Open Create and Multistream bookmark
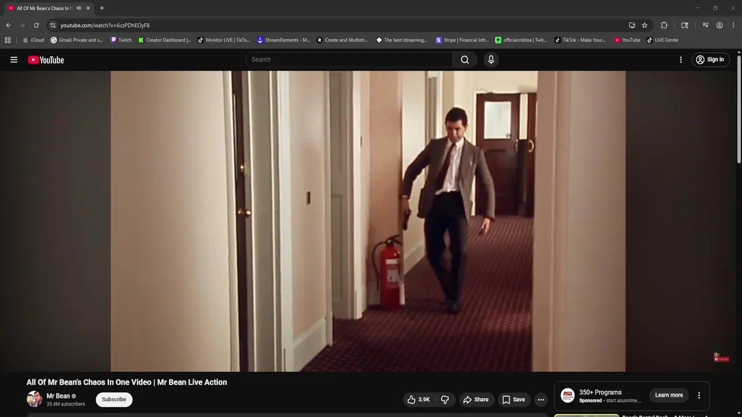This screenshot has height=417, width=742. click(x=342, y=40)
